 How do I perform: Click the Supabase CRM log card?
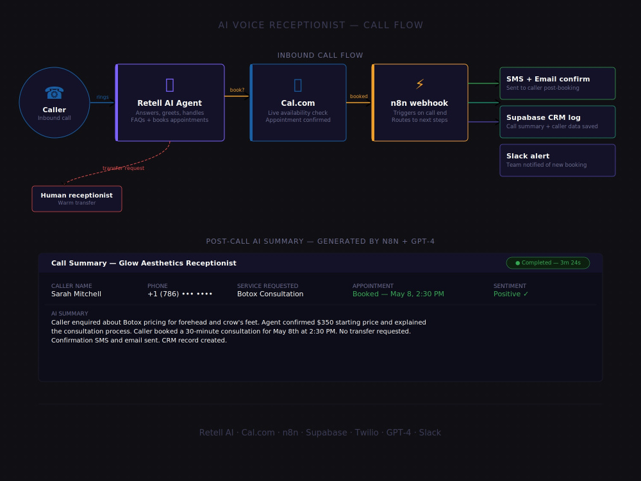[x=558, y=122]
